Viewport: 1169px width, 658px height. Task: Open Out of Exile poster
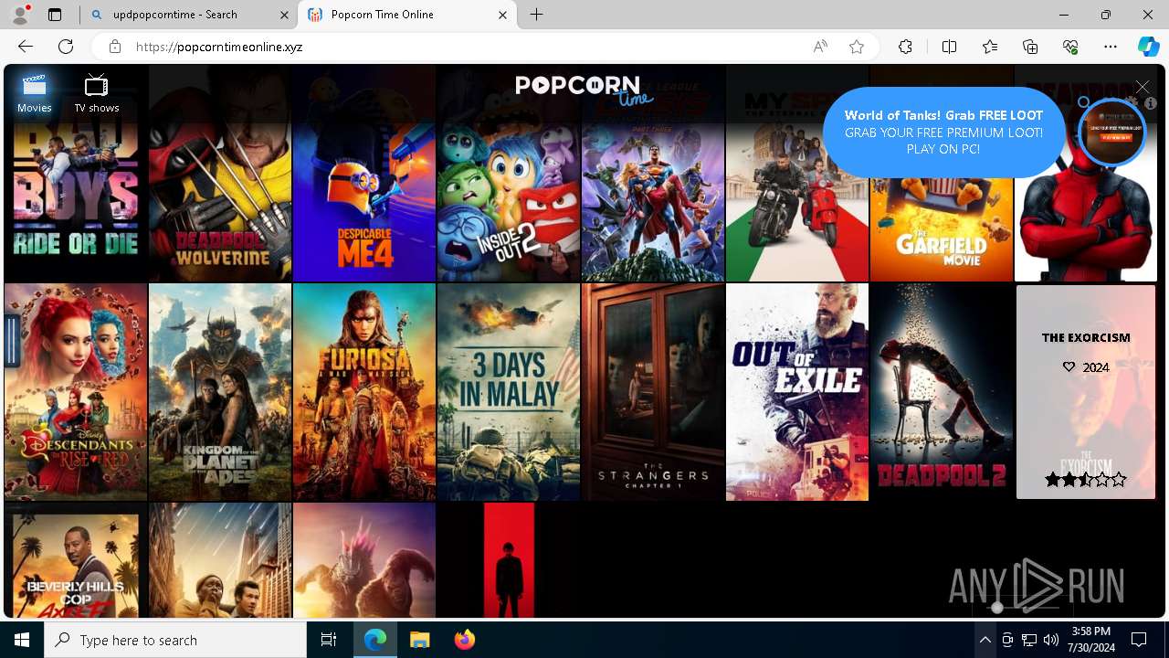pyautogui.click(x=797, y=392)
